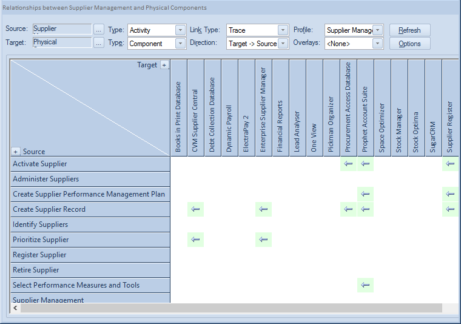Click the ElectraPay 2 column header
This screenshot has width=461, height=324.
tap(246, 108)
